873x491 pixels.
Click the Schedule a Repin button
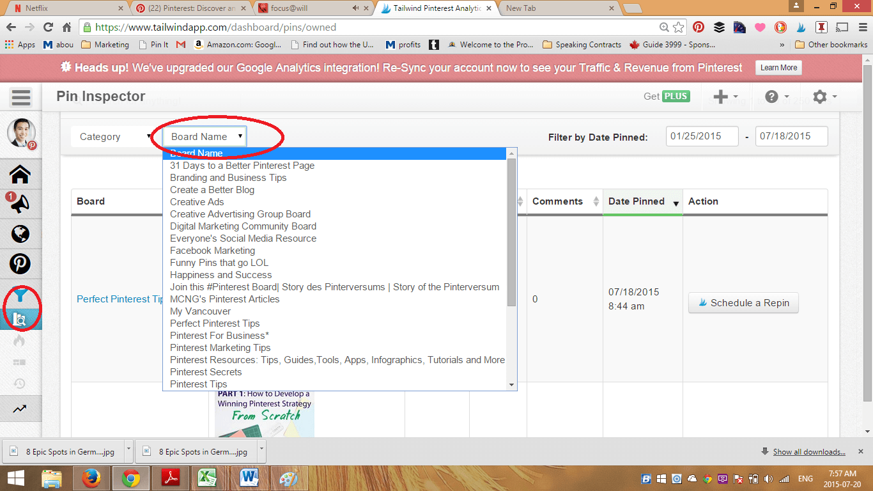743,303
